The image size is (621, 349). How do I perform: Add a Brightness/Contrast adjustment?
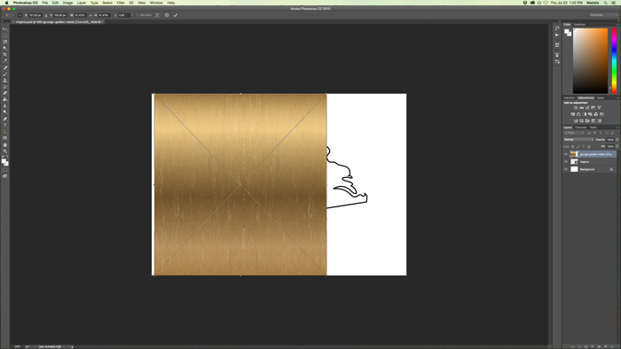point(575,107)
